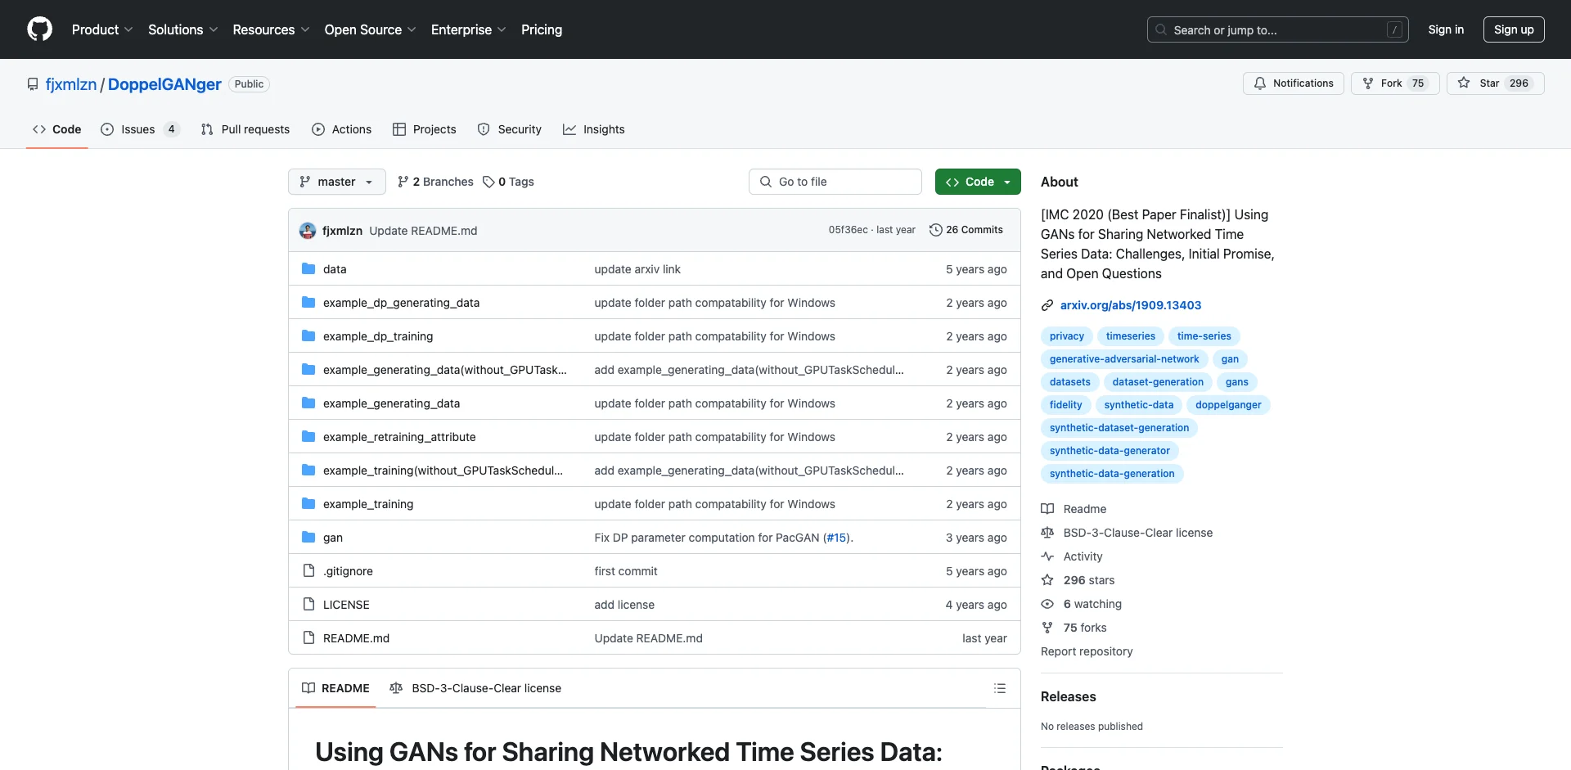1571x770 pixels.
Task: Click the LICENSE file icon
Action: 308,604
